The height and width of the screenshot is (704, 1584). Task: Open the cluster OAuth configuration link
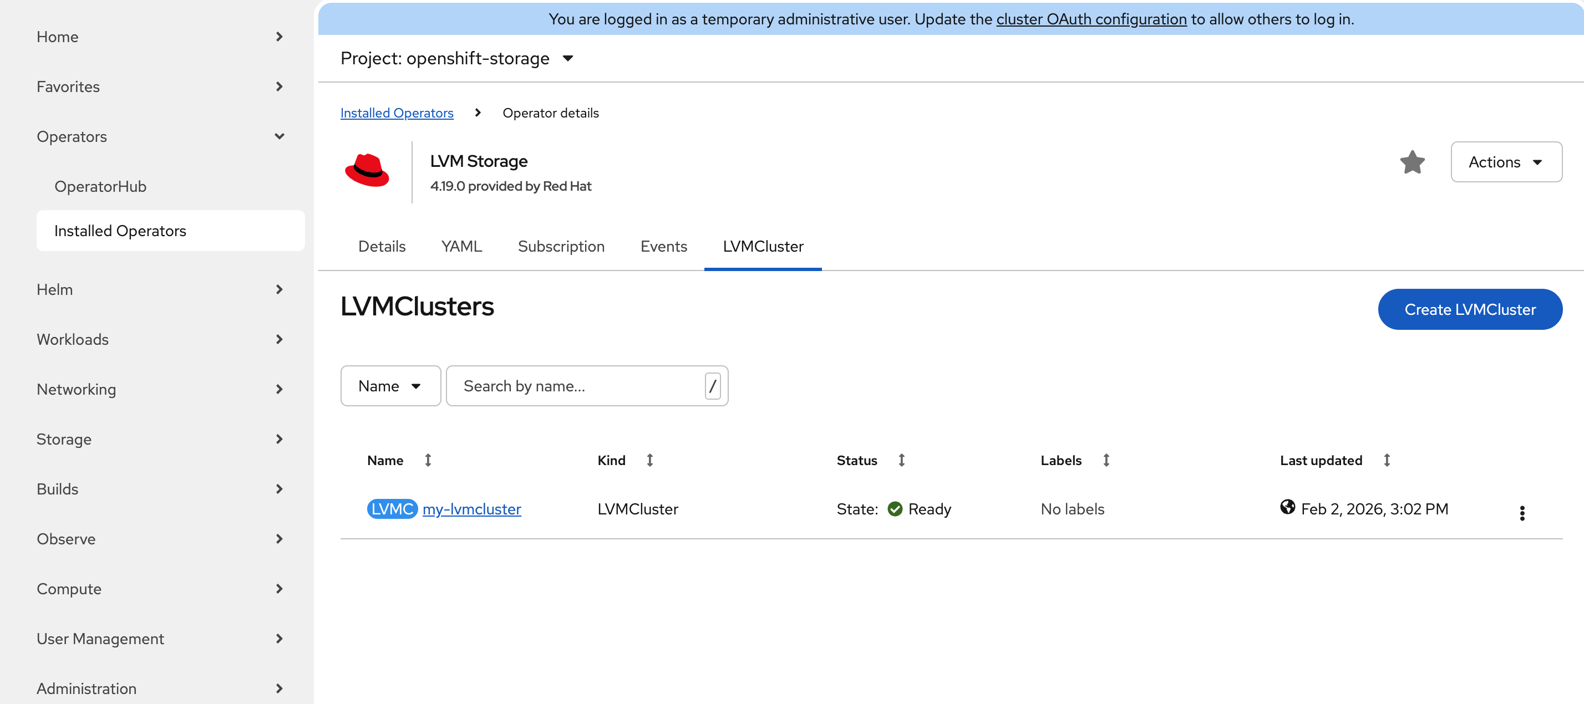(x=1091, y=19)
